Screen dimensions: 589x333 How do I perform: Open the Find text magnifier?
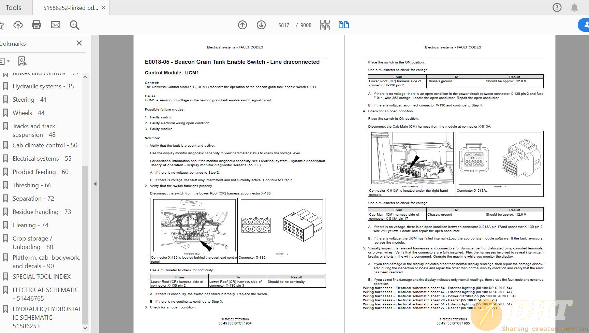(x=74, y=25)
